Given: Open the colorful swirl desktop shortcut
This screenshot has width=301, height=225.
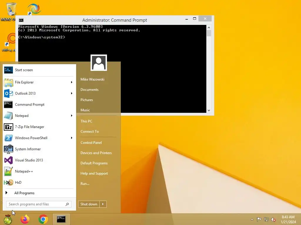Looking at the screenshot, I should coord(34,9).
